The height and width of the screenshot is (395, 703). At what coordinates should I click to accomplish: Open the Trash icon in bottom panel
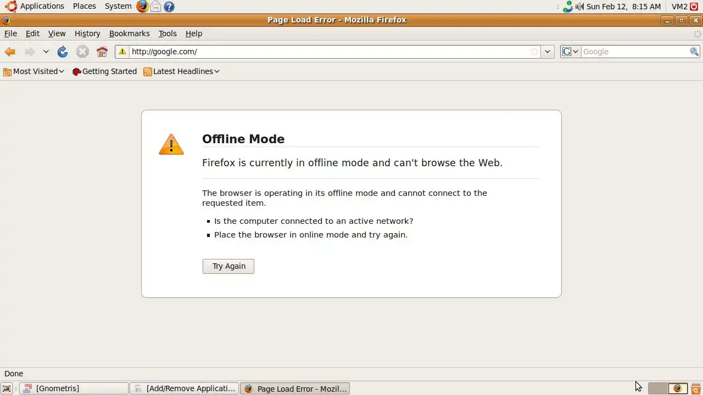[695, 388]
